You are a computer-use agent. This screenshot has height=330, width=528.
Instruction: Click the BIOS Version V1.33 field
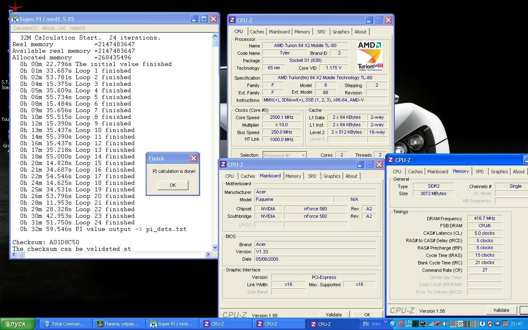pos(315,252)
